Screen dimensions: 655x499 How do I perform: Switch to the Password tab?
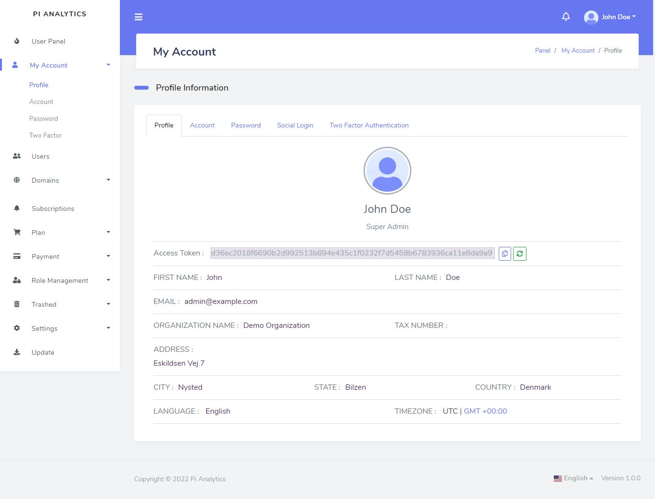coord(246,126)
